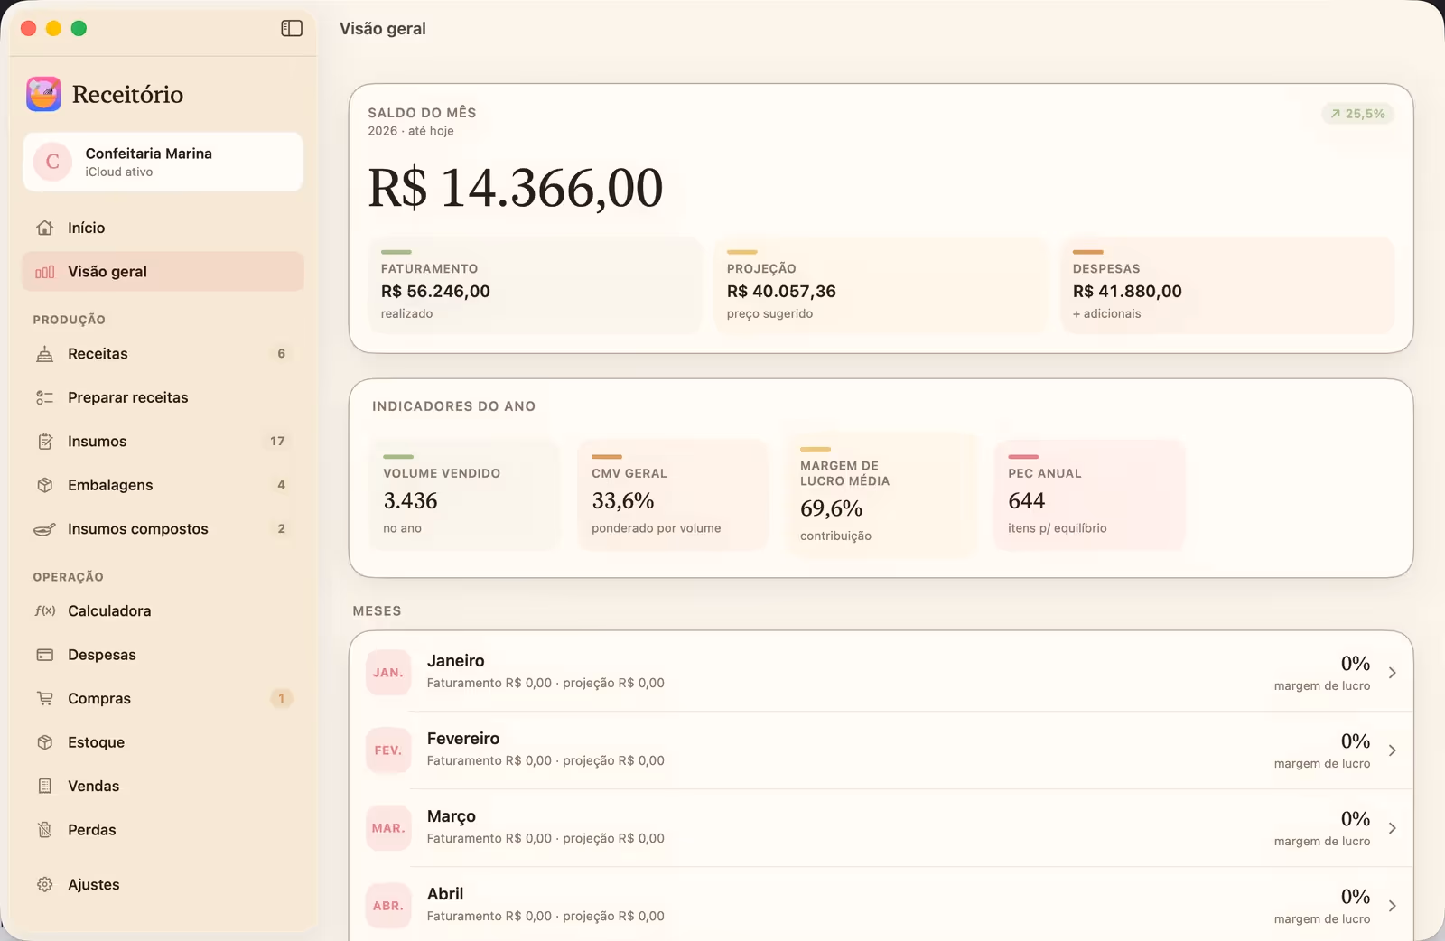Screen dimensions: 1445x941
Task: Click the Março month title
Action: (452, 816)
